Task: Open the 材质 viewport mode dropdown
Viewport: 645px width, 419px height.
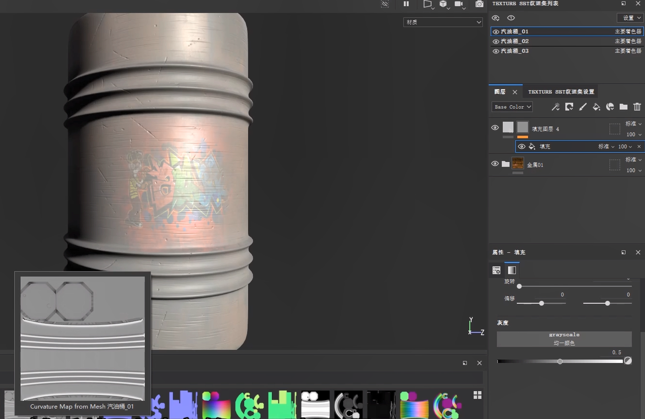Action: coord(442,22)
